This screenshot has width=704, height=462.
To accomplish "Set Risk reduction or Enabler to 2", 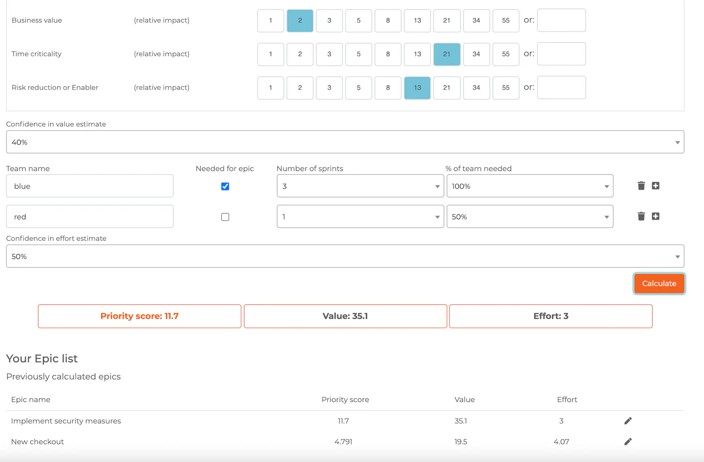I will (x=300, y=88).
